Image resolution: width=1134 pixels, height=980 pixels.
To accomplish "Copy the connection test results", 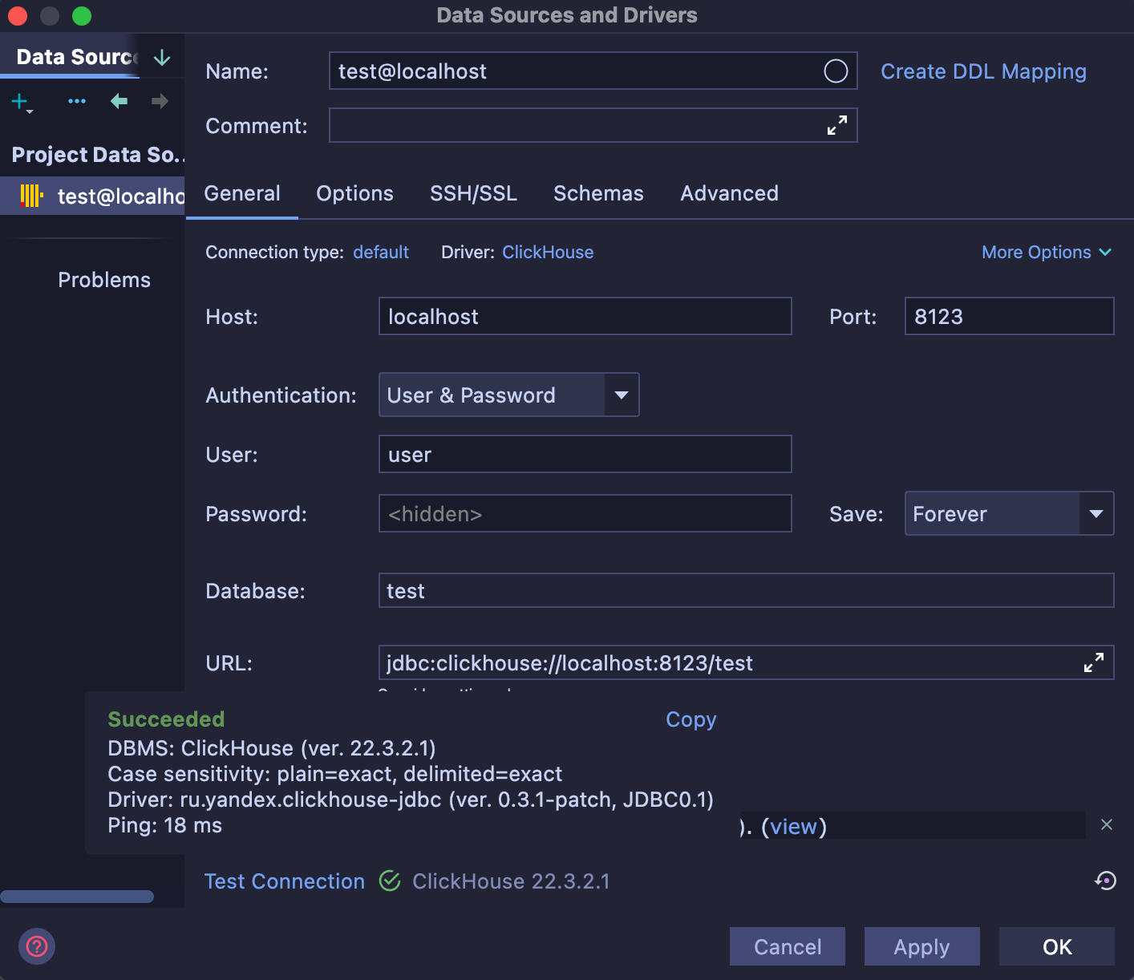I will (691, 719).
